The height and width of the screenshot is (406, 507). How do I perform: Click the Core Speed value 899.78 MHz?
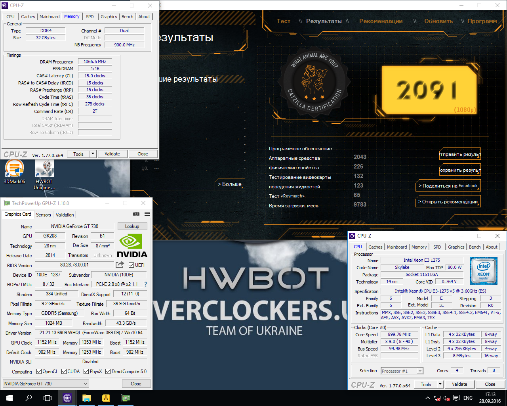tap(399, 335)
